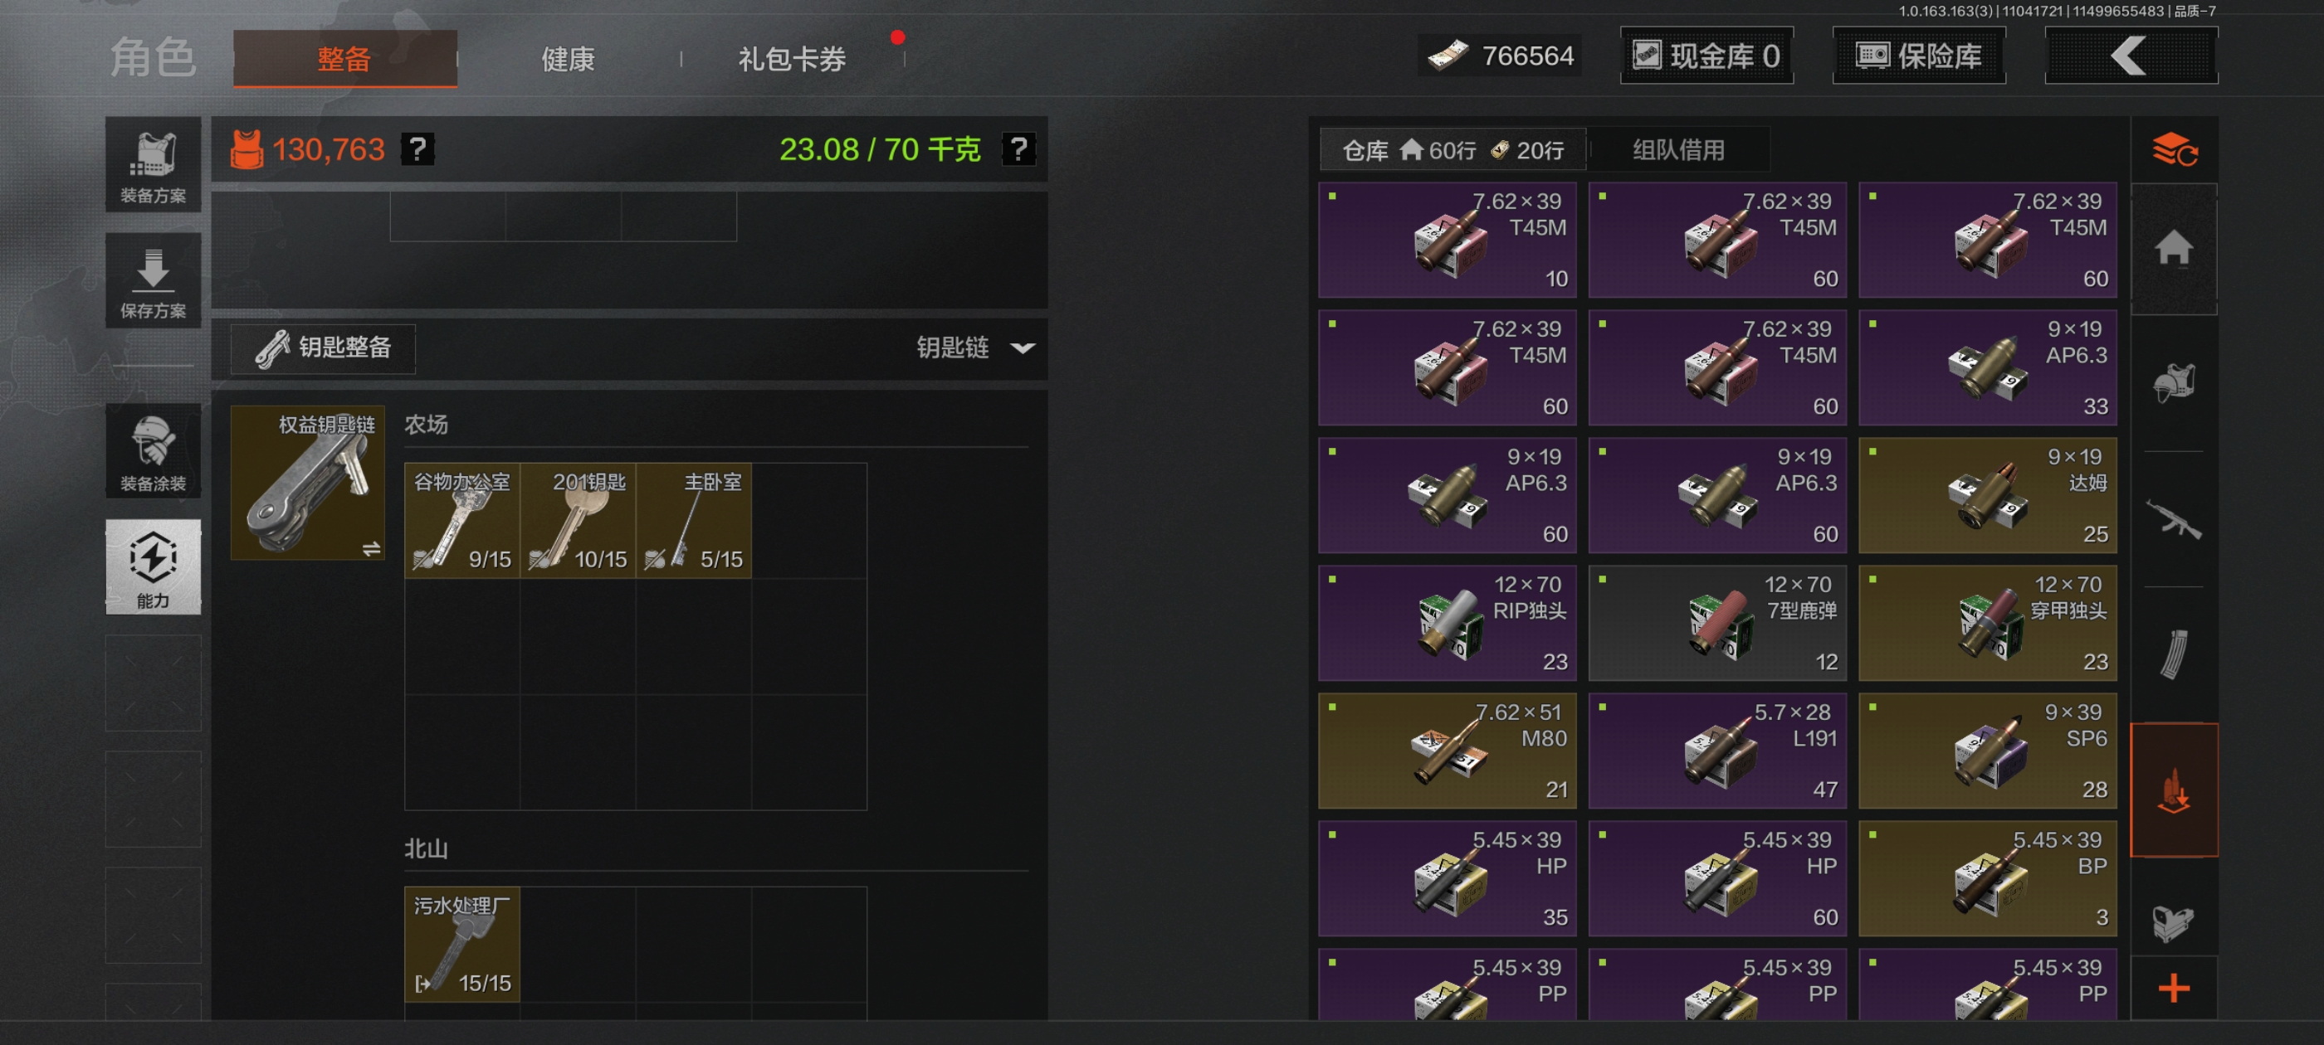Select the house category filter icon
The height and width of the screenshot is (1045, 2324).
2173,247
